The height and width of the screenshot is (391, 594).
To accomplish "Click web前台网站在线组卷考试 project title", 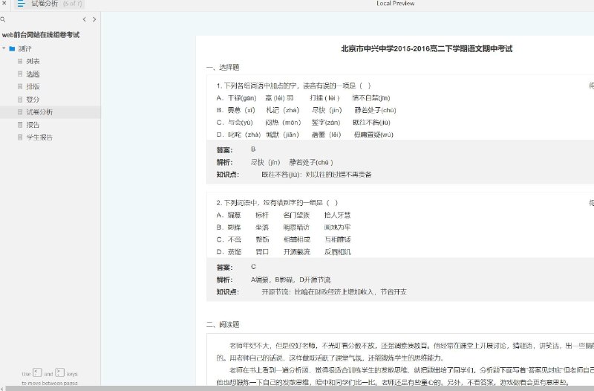I will 41,35.
